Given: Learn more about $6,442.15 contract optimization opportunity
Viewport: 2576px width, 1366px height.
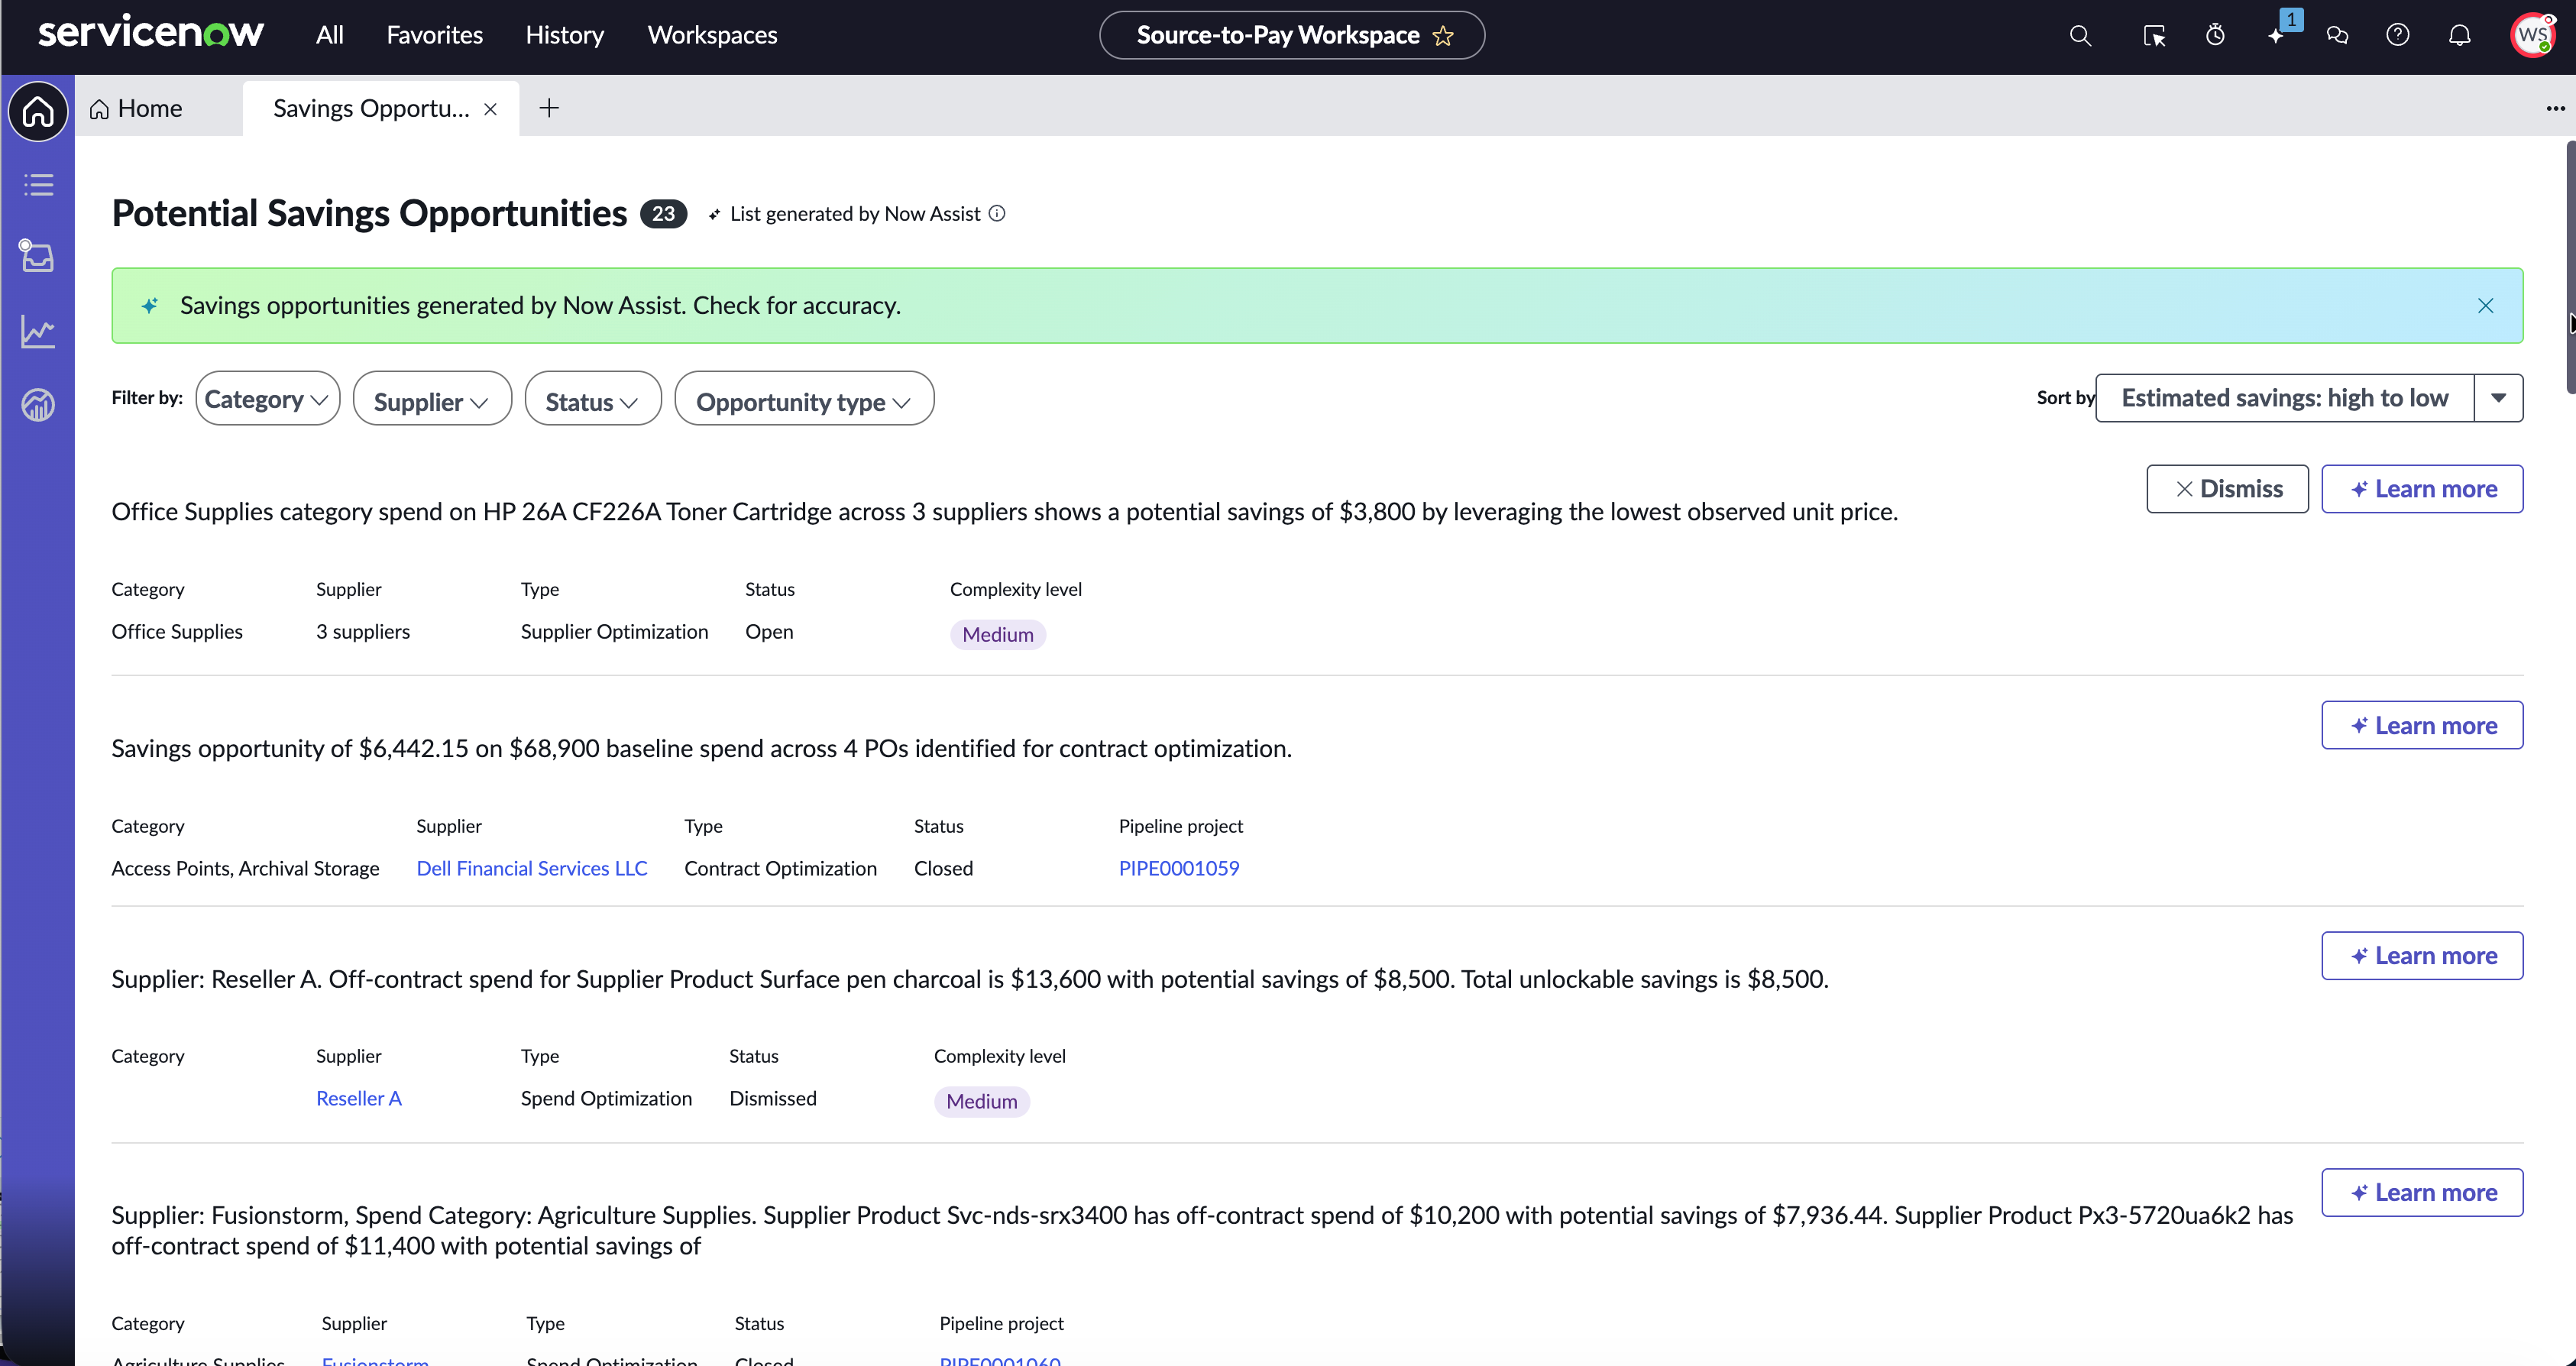Looking at the screenshot, I should pyautogui.click(x=2422, y=725).
